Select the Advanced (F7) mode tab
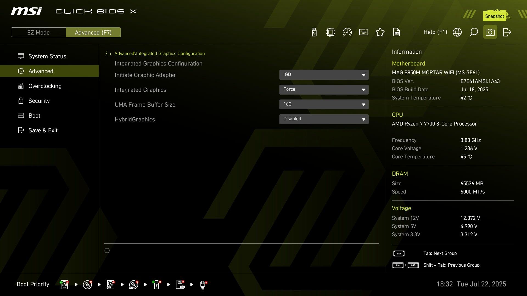527x296 pixels. (x=93, y=32)
